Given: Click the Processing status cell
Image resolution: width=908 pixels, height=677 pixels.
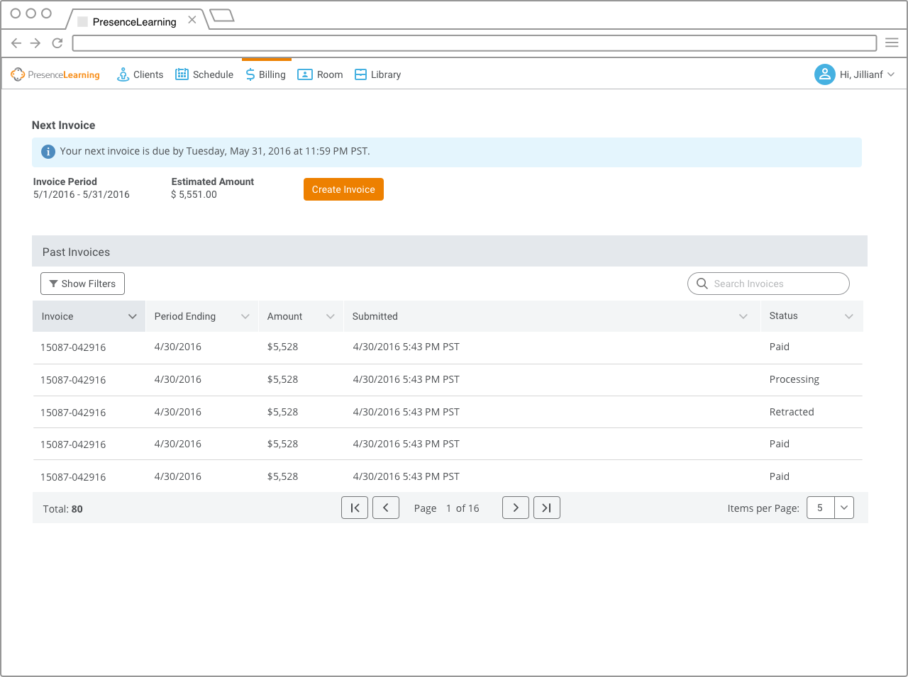Looking at the screenshot, I should (x=794, y=379).
